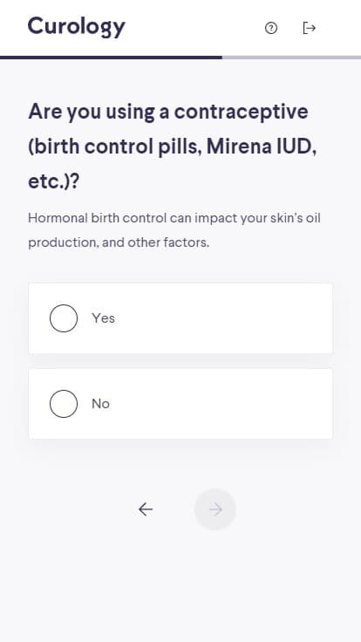Tap empty area of Yes option card
The image size is (361, 642).
221,318
